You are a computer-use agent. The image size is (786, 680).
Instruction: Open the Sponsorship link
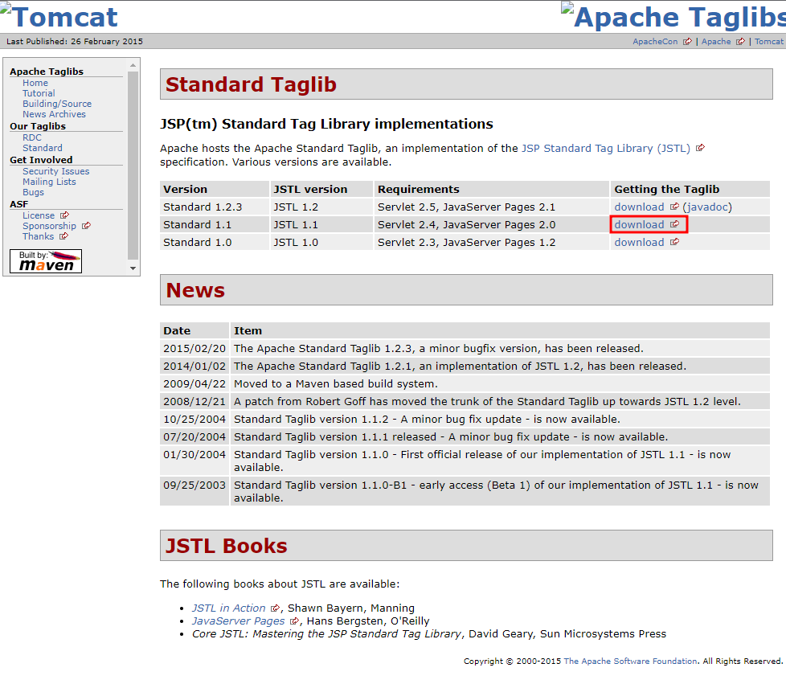coord(49,226)
